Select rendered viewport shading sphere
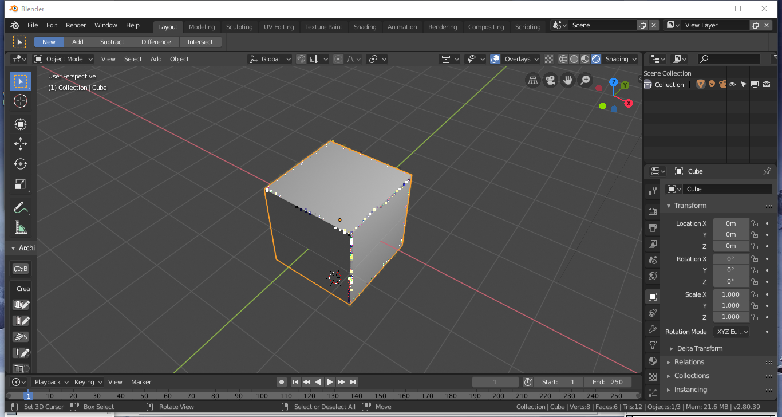Viewport: 782px width, 417px height. 596,59
